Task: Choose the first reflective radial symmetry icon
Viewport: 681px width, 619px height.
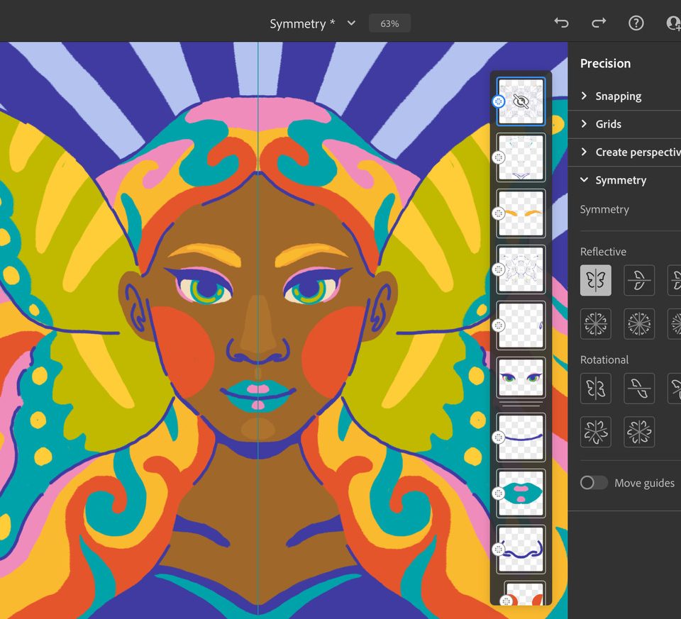Action: point(595,323)
